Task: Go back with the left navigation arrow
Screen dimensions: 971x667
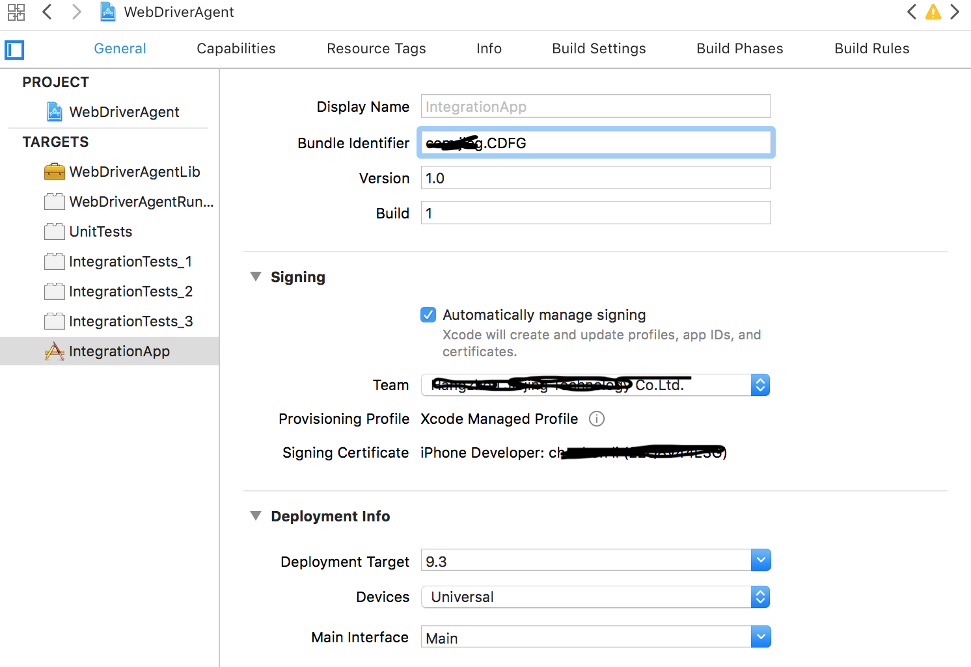Action: (47, 12)
